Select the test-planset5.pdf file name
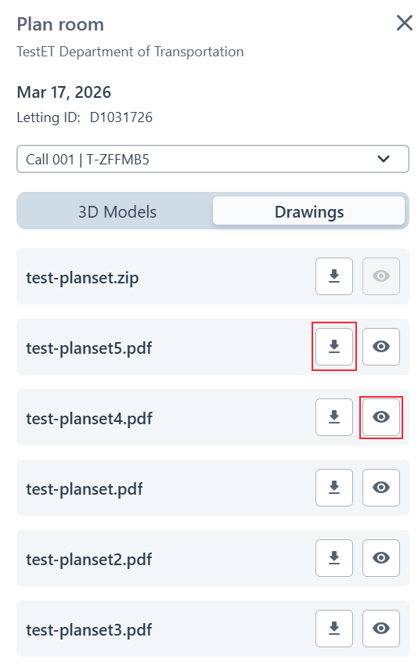The image size is (418, 663). [88, 348]
